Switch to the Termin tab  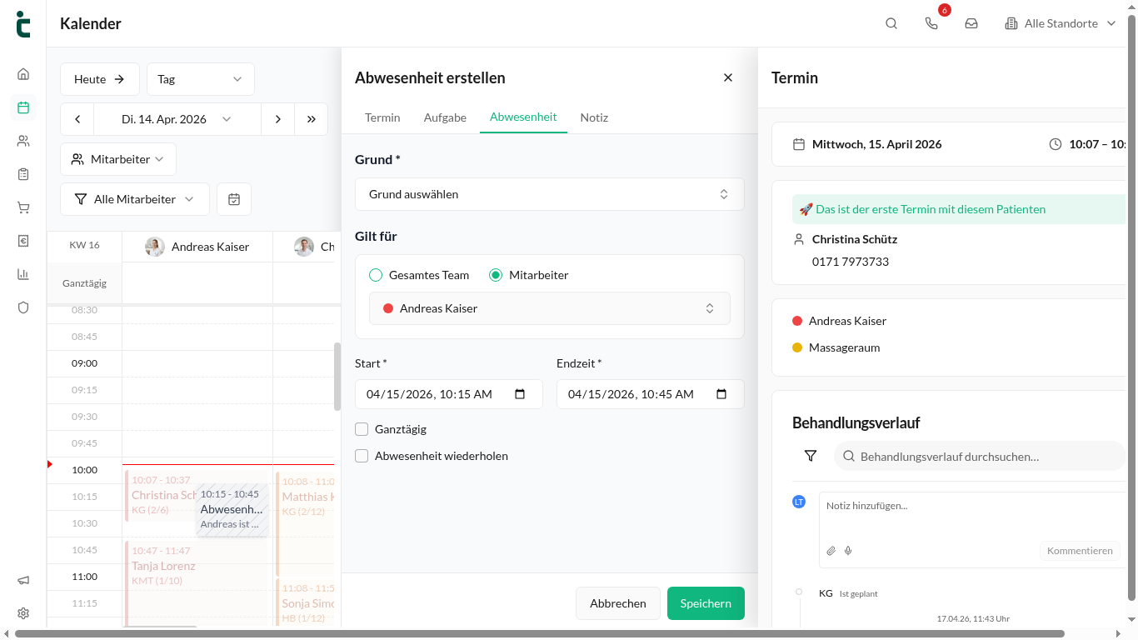(x=382, y=117)
